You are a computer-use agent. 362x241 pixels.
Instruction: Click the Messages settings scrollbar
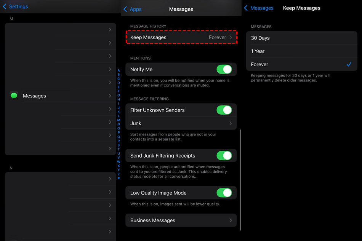tap(240, 180)
